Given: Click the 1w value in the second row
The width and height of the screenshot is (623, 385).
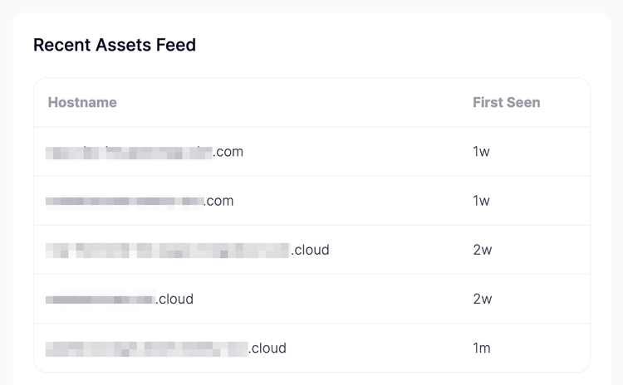Looking at the screenshot, I should point(481,201).
